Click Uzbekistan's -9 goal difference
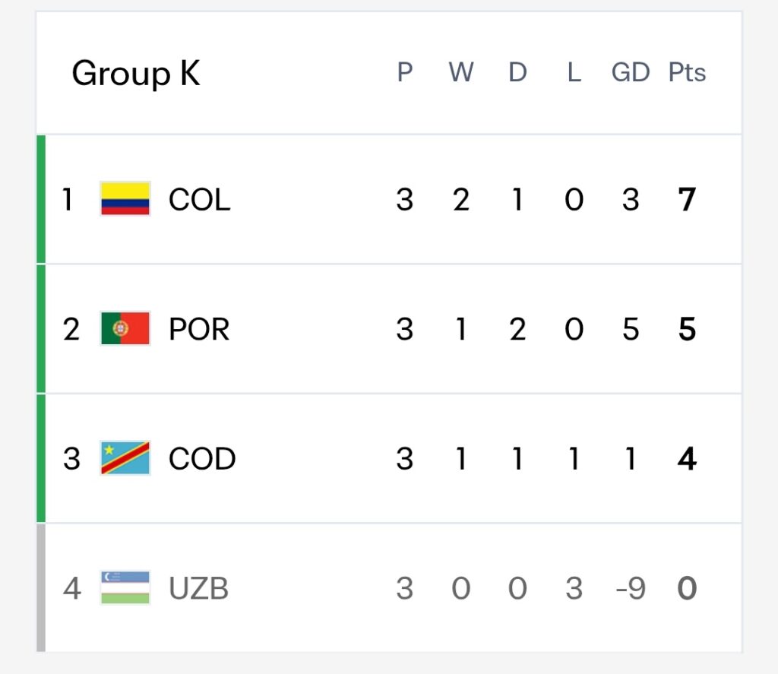This screenshot has height=674, width=778. (630, 588)
